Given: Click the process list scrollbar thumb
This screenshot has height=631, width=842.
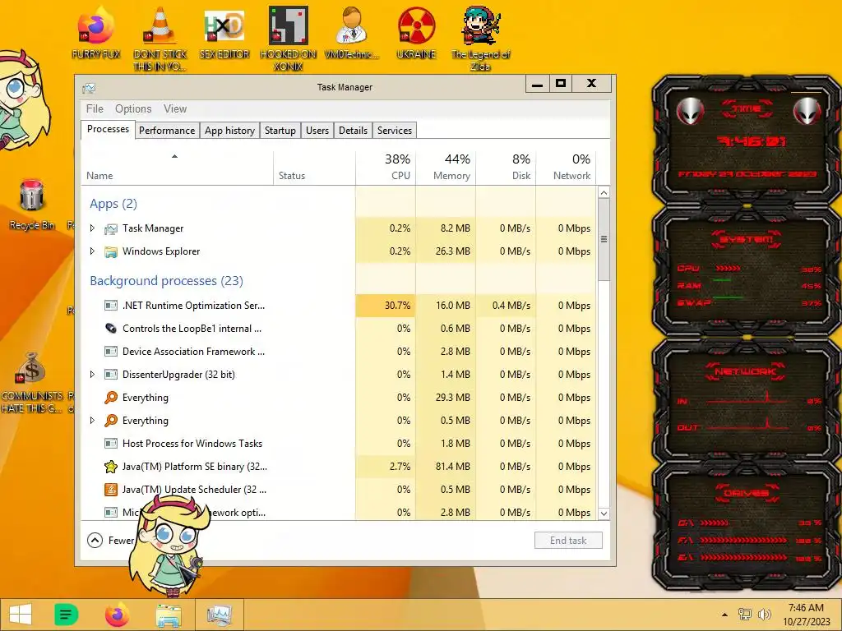Looking at the screenshot, I should 604,239.
